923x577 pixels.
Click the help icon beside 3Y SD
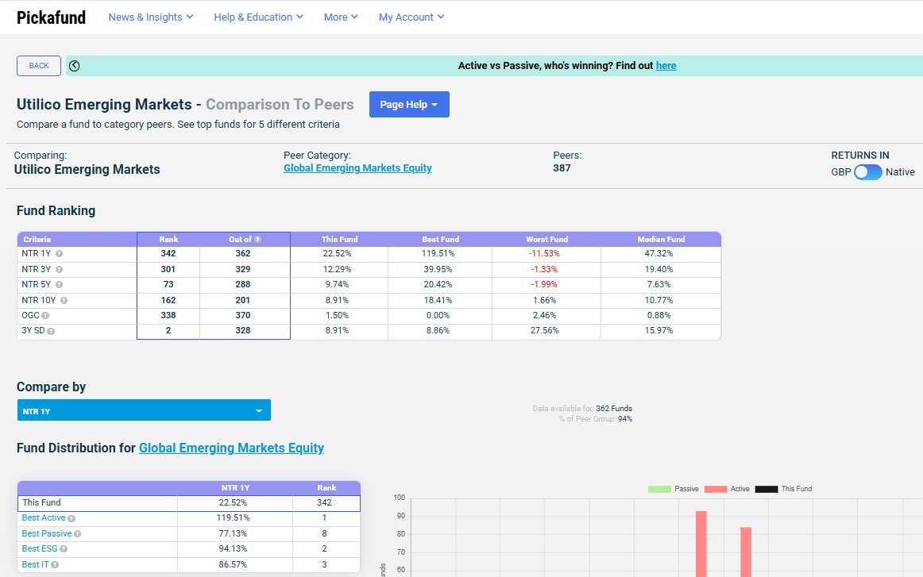(51, 332)
